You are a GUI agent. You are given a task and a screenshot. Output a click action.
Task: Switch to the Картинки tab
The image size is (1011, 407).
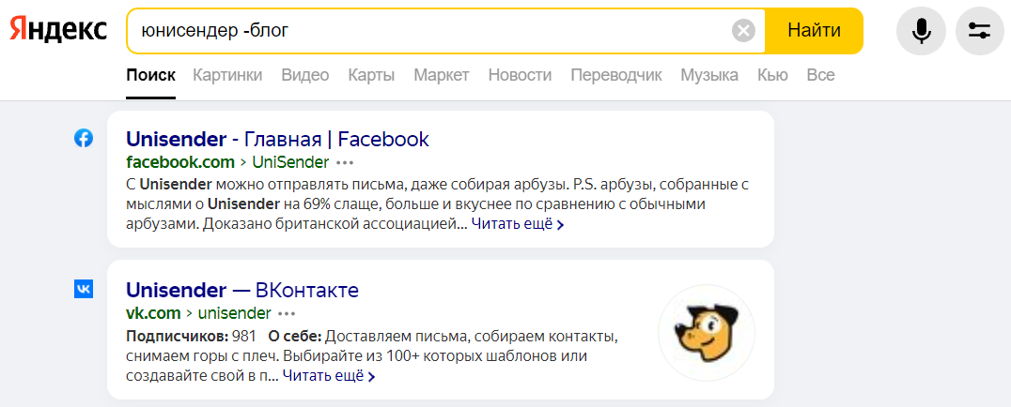(227, 75)
